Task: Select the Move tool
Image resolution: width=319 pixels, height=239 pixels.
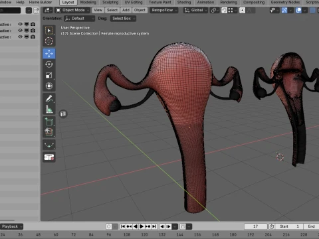Action: (49, 54)
